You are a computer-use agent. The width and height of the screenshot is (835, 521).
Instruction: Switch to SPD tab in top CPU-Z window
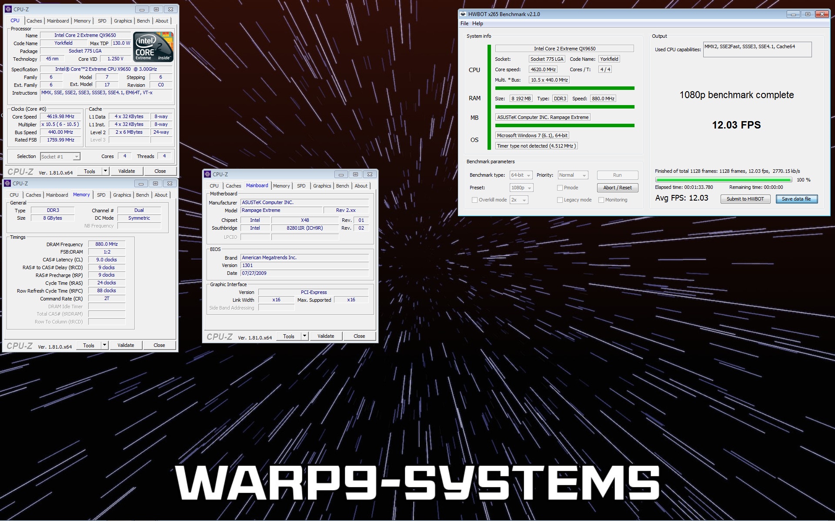(x=102, y=21)
